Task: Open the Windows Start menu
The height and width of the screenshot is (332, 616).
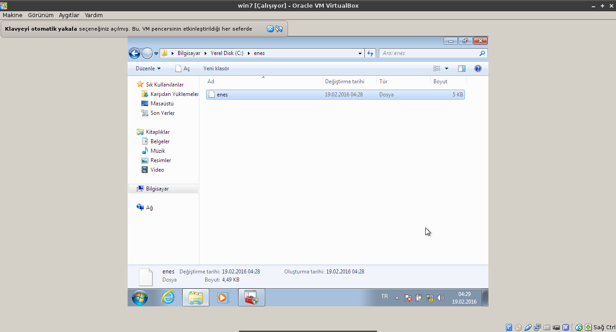Action: click(139, 297)
